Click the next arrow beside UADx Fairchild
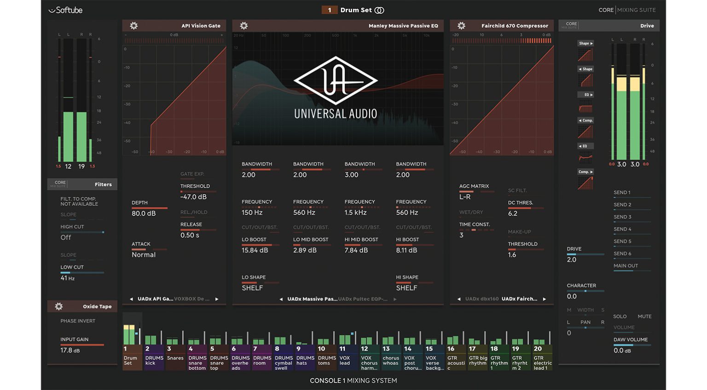This screenshot has height=390, width=707. tap(544, 298)
